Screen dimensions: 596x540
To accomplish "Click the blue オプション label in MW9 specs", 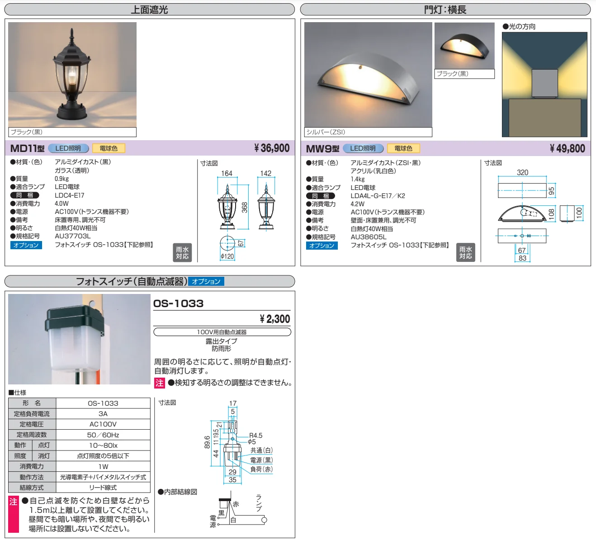I will (x=322, y=246).
